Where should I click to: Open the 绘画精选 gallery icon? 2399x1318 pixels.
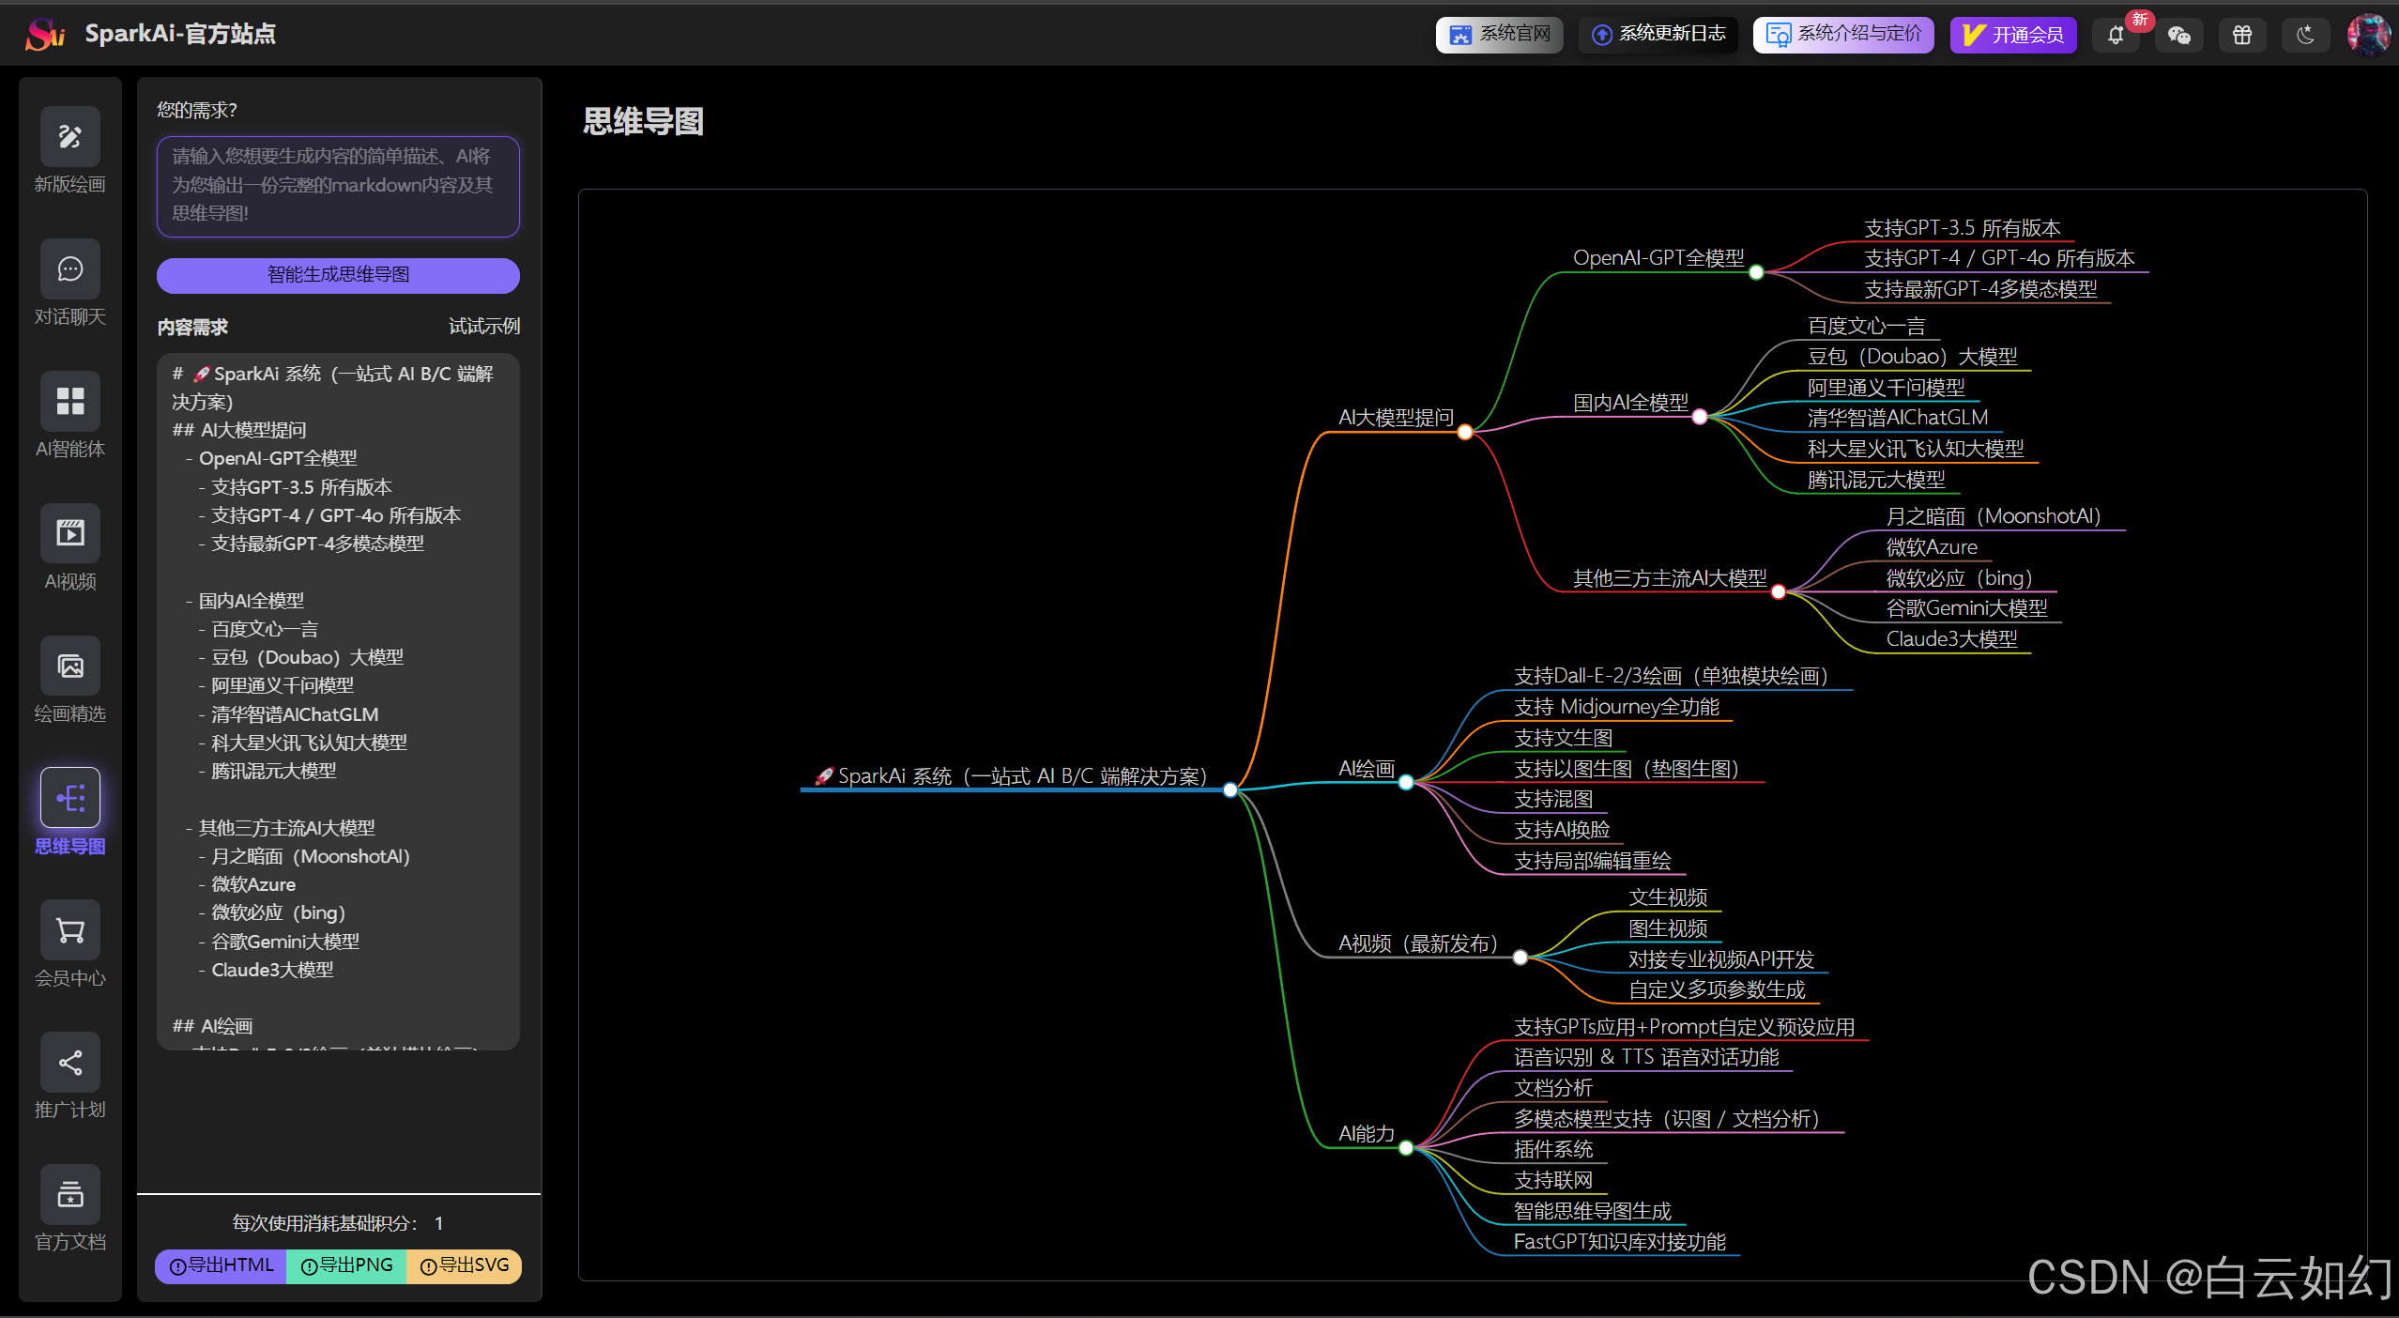coord(70,667)
